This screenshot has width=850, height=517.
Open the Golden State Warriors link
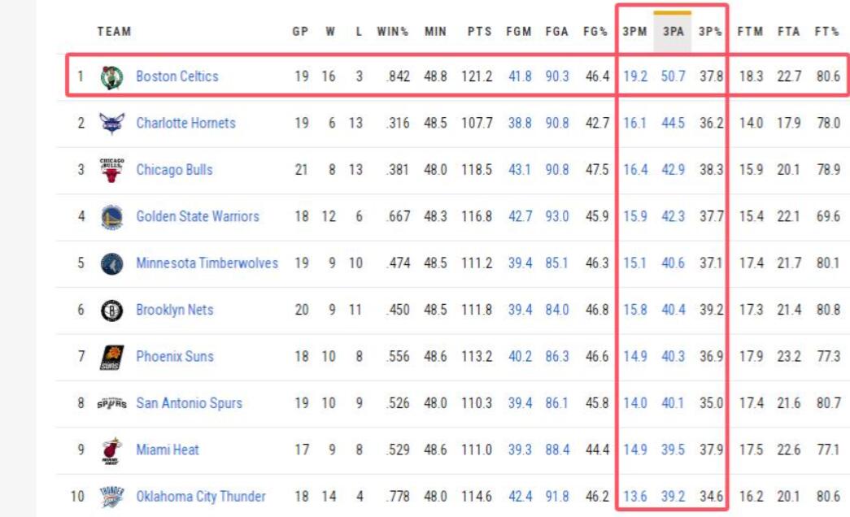coord(198,216)
